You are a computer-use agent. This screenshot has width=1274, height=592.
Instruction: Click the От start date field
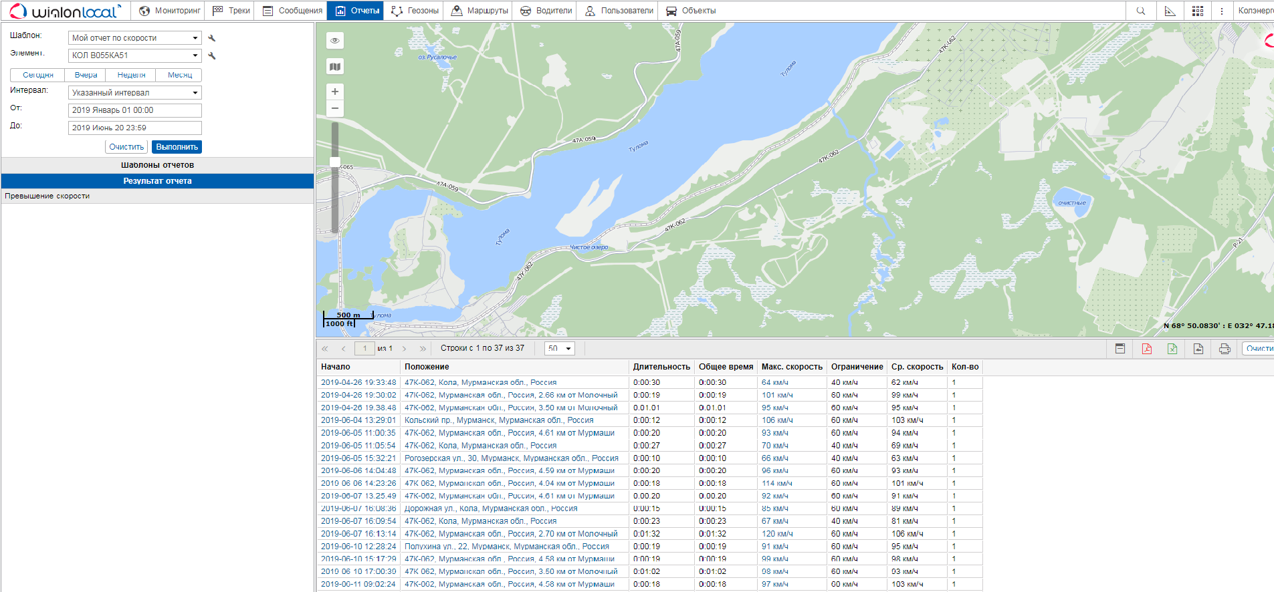(x=134, y=110)
